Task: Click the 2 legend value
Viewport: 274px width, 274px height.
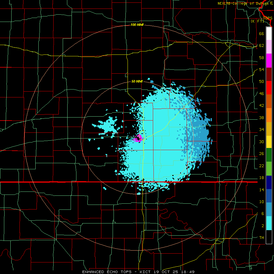Action: [x=263, y=226]
